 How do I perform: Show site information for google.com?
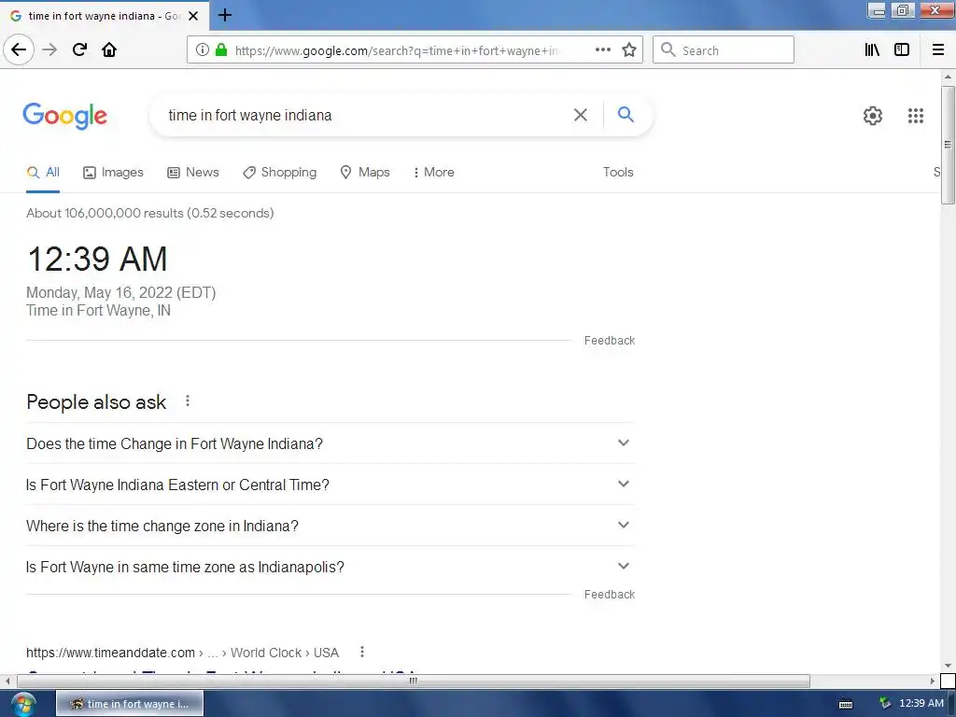(x=202, y=50)
